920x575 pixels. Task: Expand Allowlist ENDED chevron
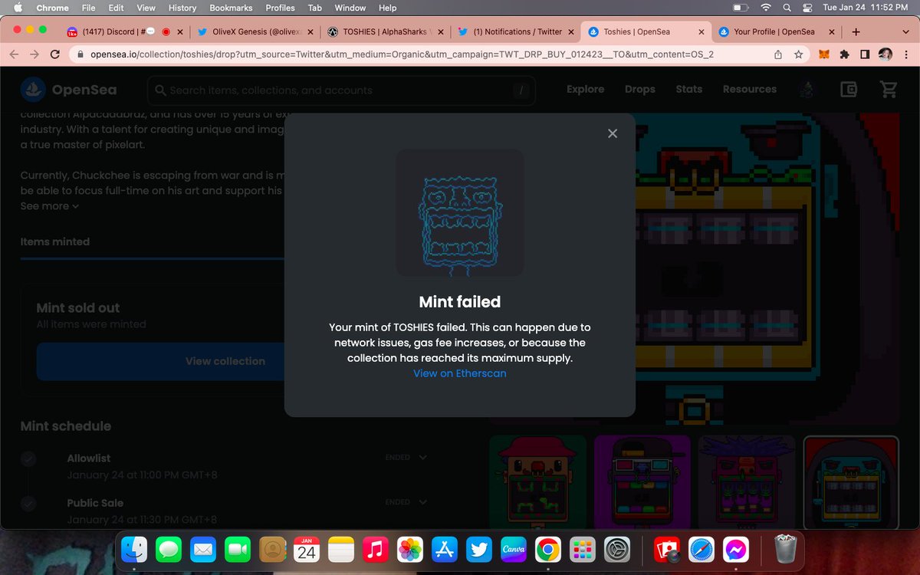tap(422, 458)
